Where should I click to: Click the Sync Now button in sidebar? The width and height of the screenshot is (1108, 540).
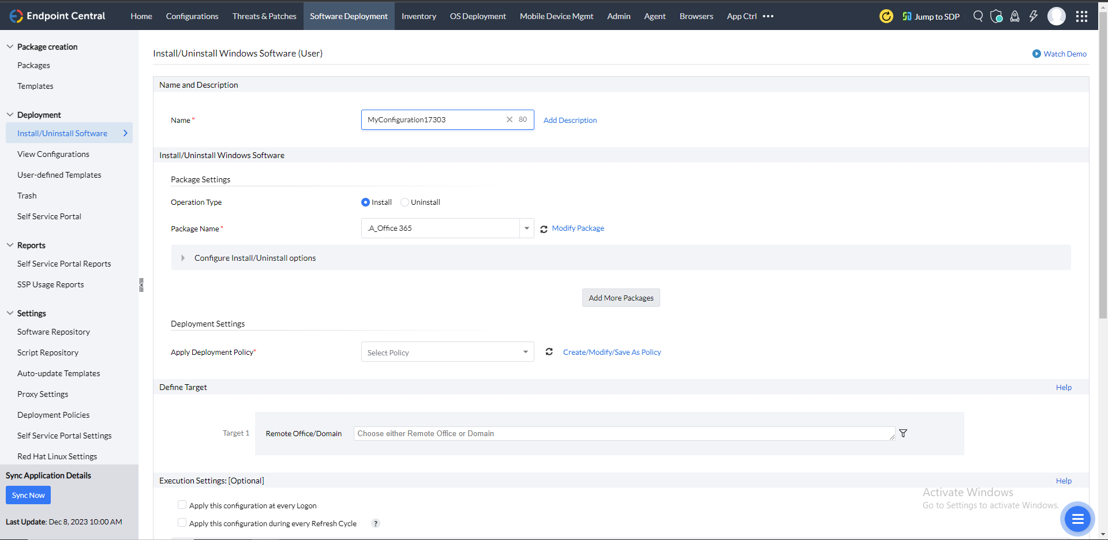[28, 495]
